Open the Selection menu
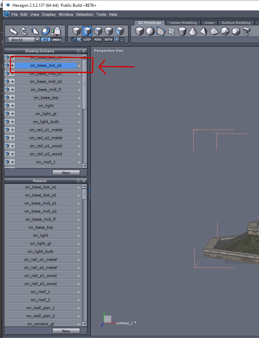Screen dimensions: 259x338 pos(85,14)
